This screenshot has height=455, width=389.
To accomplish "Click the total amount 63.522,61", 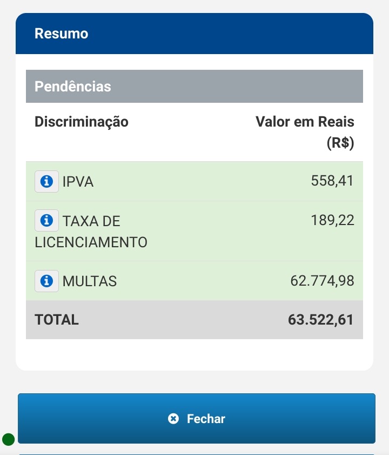I will [321, 320].
